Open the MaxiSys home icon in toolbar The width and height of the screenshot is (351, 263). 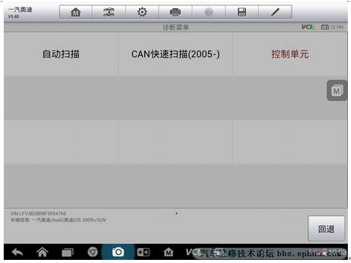[x=76, y=12]
